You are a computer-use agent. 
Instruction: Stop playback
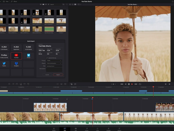point(129,84)
